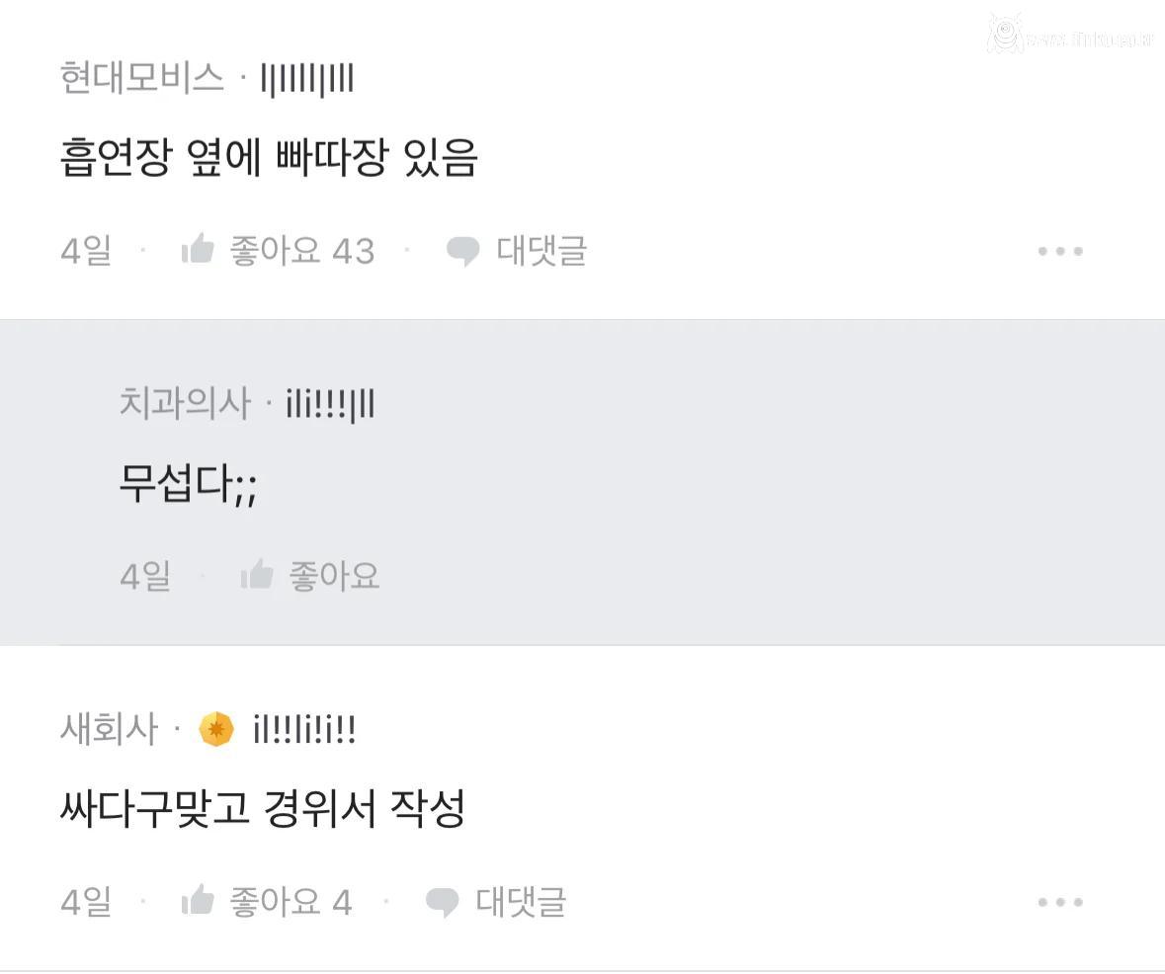1165x974 pixels.
Task: Open the 새회사 company link
Action: (109, 730)
